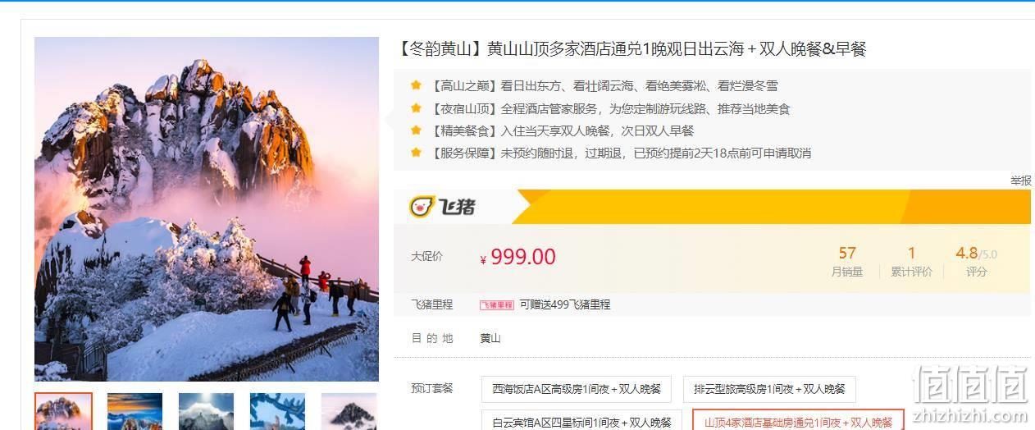Screen dimensions: 1035x430
Task: Choose 白云宾馆A区四星标间 package
Action: tap(581, 420)
